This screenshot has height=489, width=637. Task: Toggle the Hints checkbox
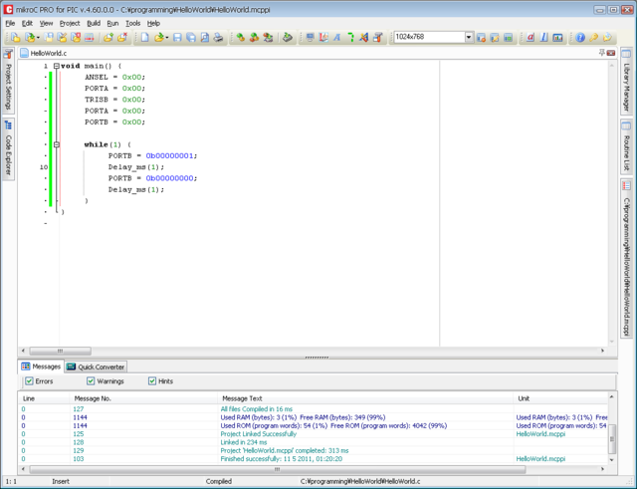click(x=152, y=380)
